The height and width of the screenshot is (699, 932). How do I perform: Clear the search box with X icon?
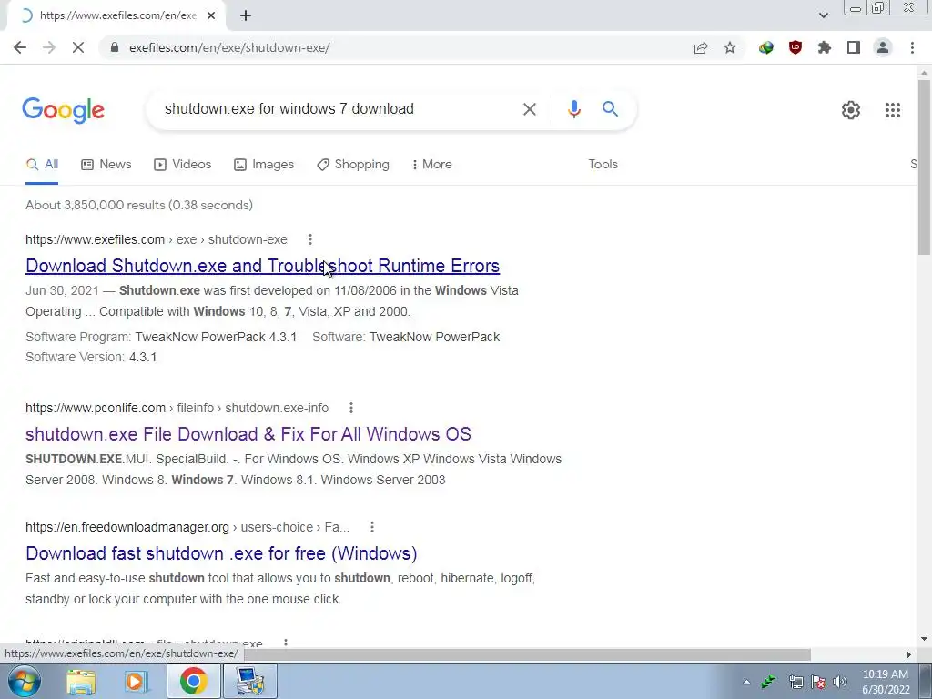(529, 109)
